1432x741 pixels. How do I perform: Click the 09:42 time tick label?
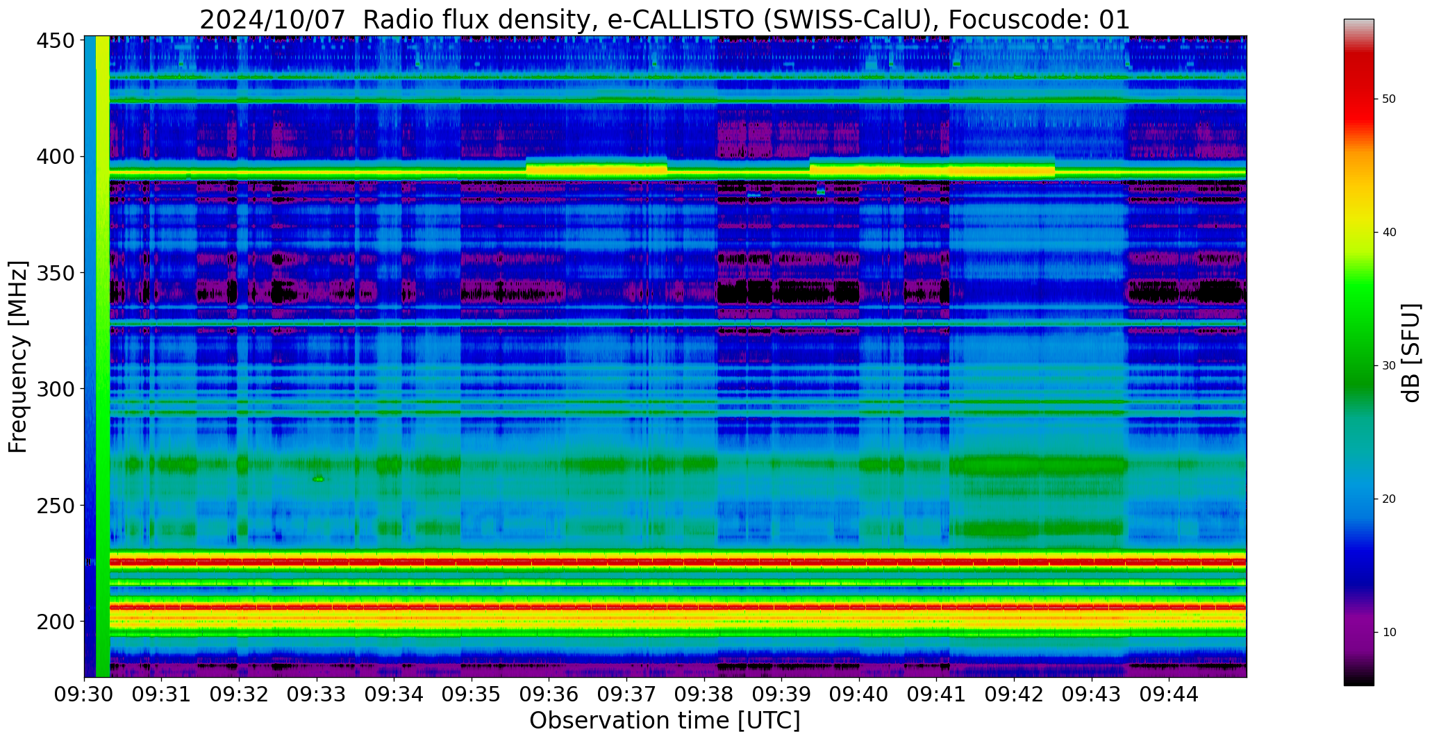point(1014,694)
